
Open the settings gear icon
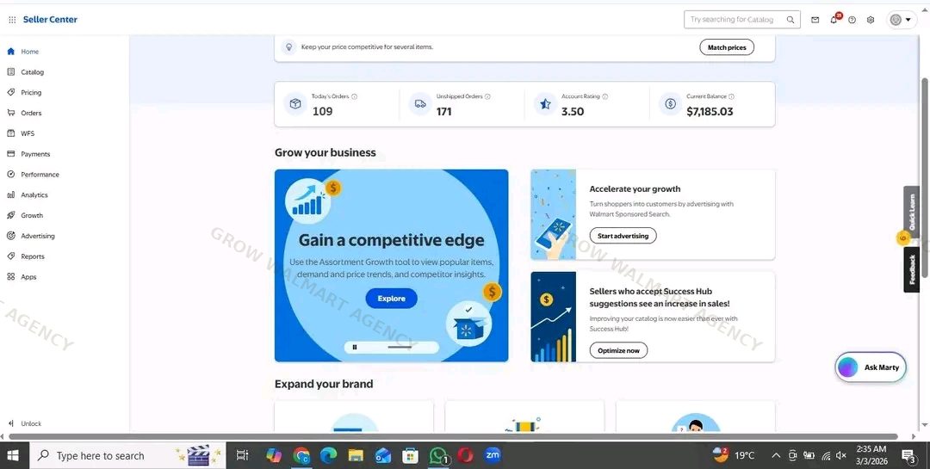coord(871,20)
